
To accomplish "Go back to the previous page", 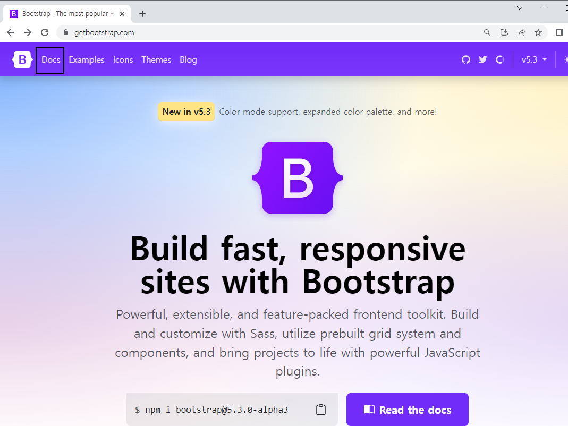I will click(11, 32).
